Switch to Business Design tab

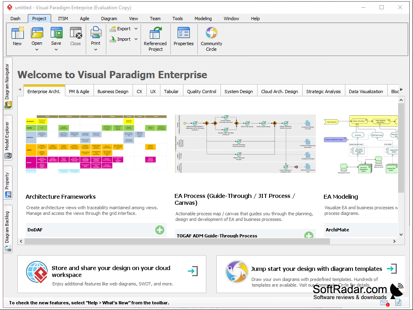point(113,92)
